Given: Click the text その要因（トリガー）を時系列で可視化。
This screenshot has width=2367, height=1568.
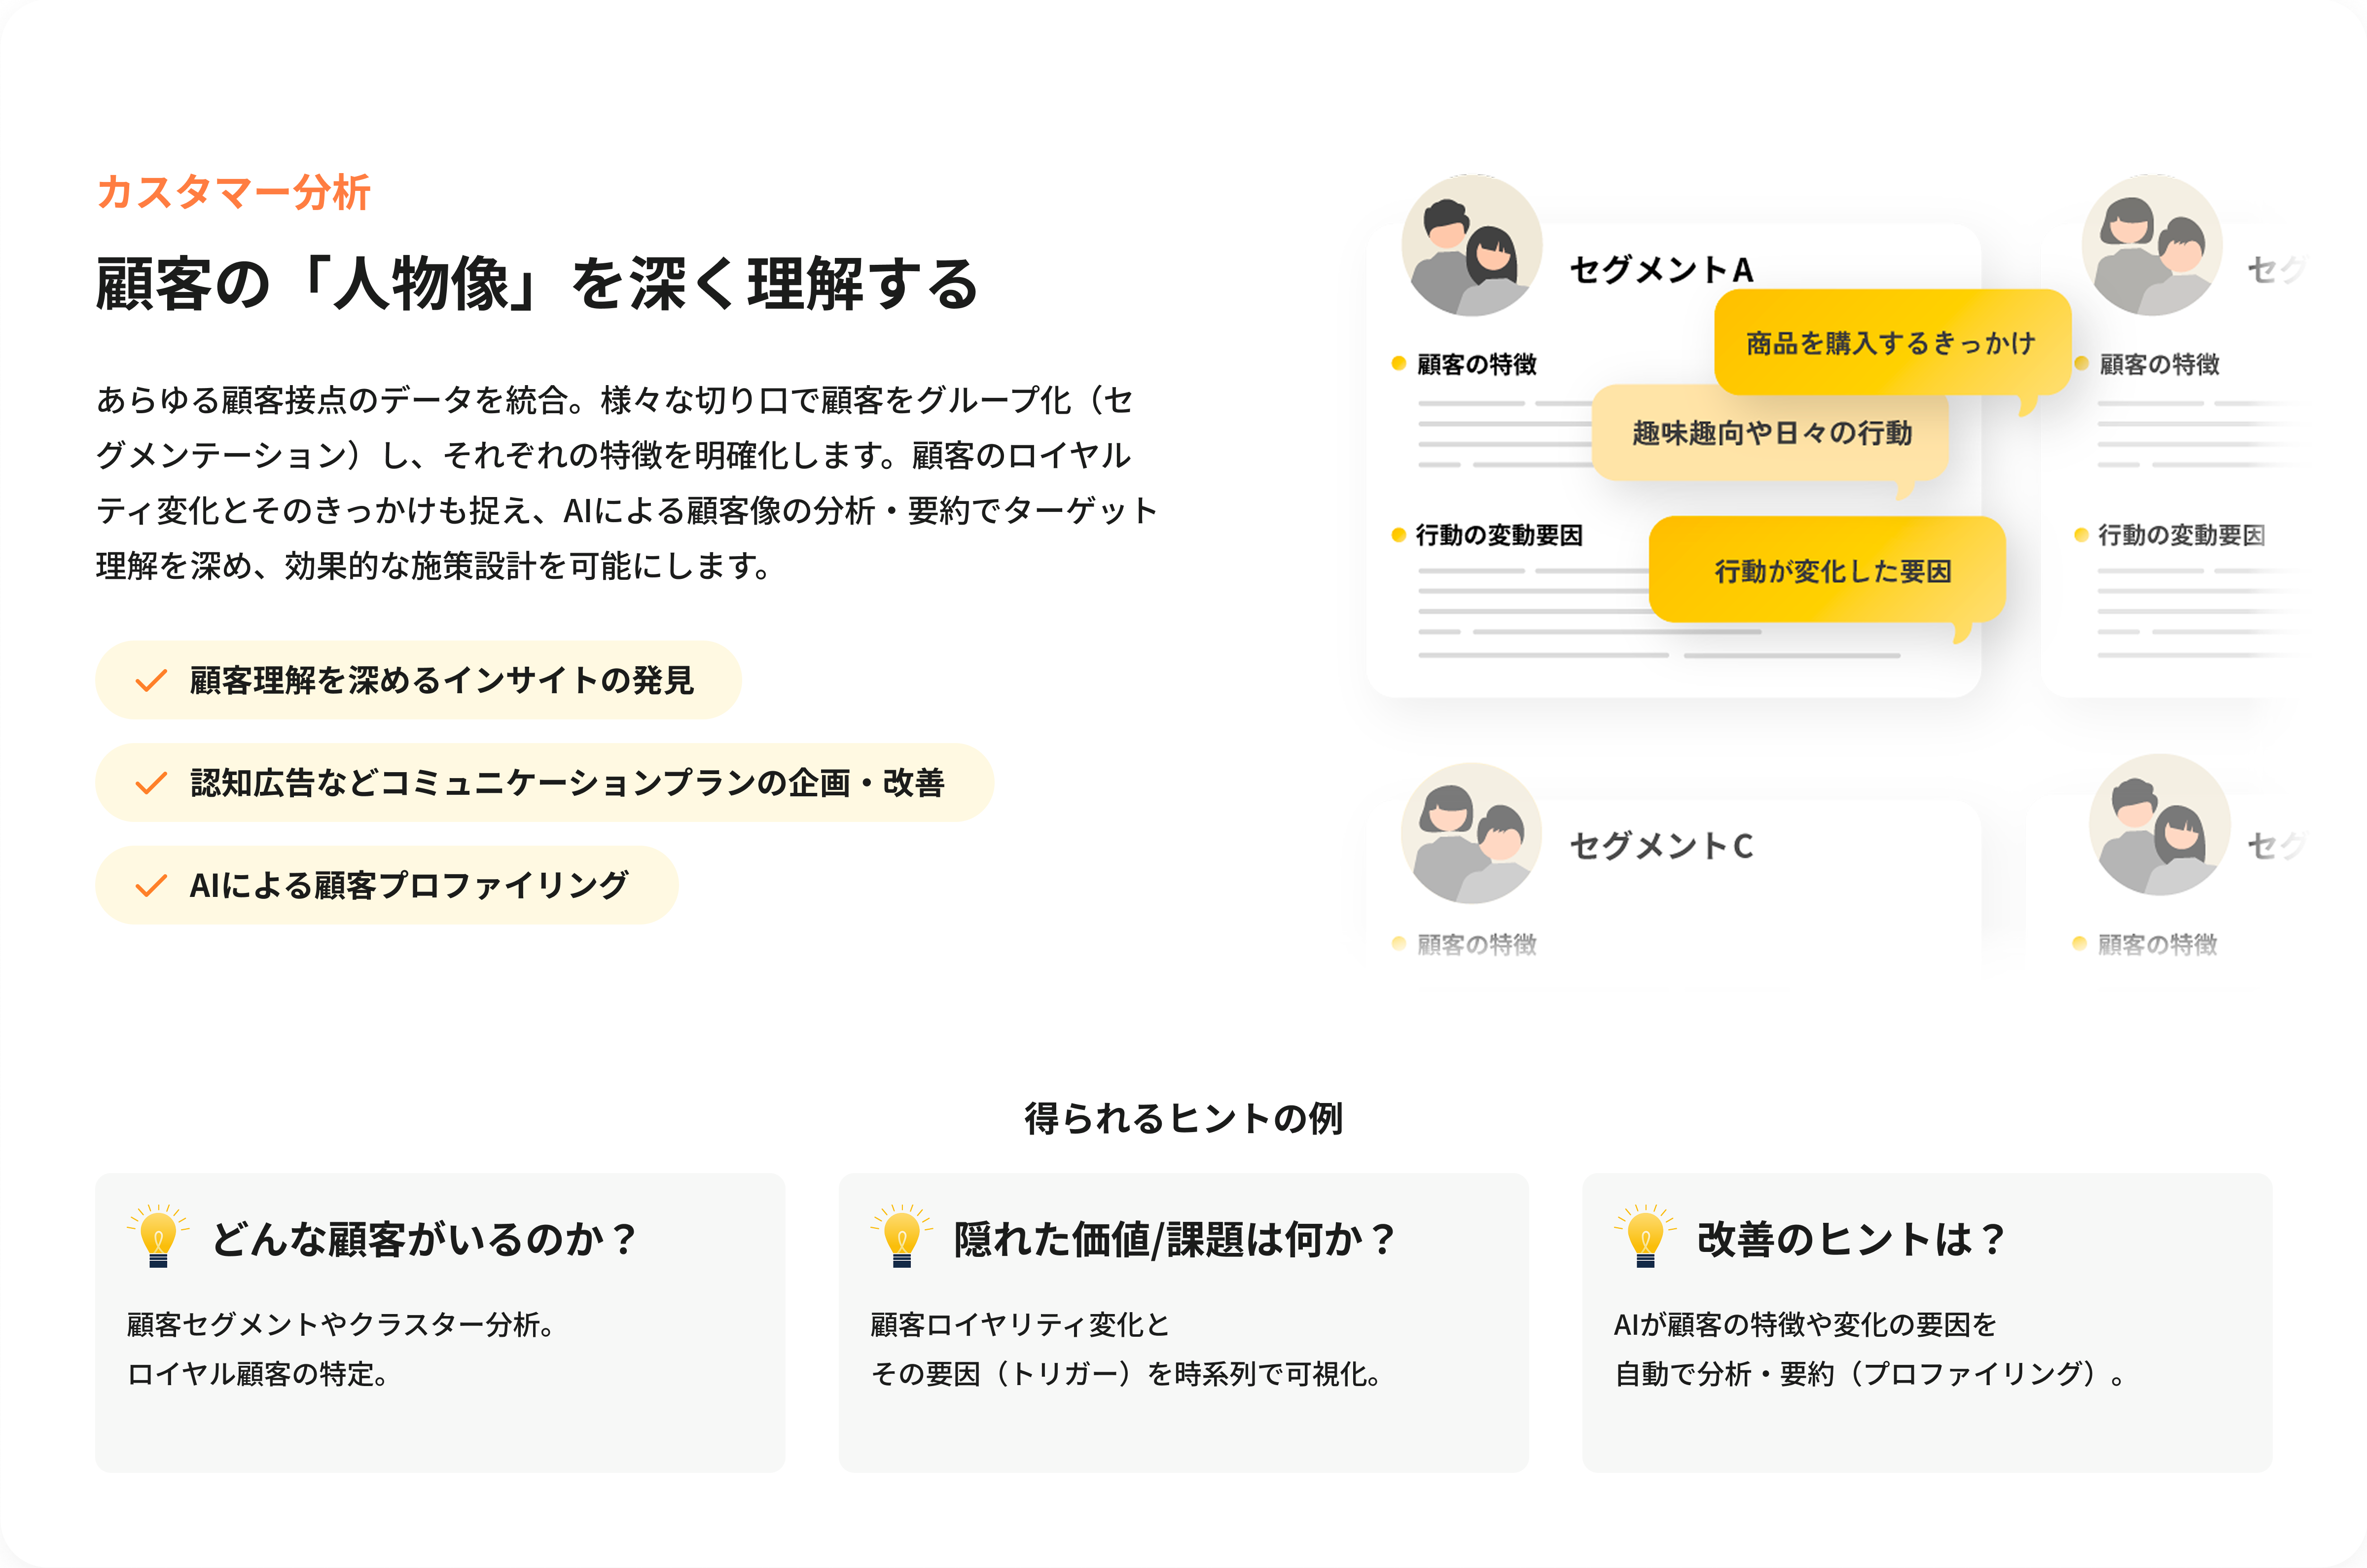Looking at the screenshot, I should point(1126,1374).
